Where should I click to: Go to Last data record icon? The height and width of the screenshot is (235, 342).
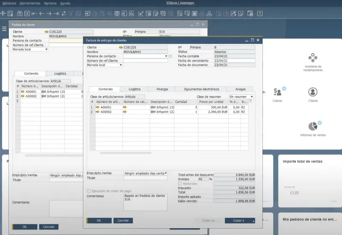coord(56,14)
